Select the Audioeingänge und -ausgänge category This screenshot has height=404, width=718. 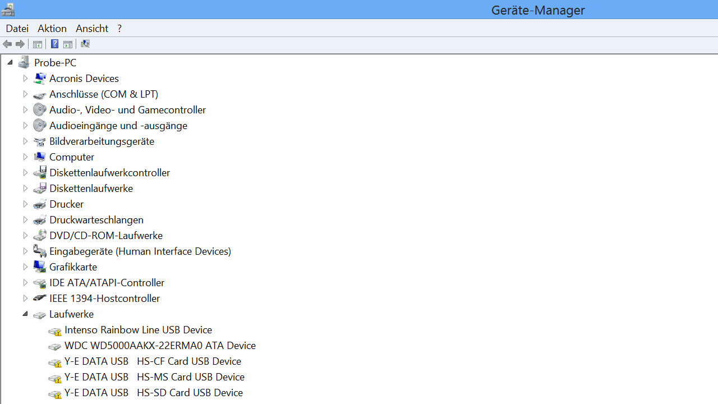[118, 126]
